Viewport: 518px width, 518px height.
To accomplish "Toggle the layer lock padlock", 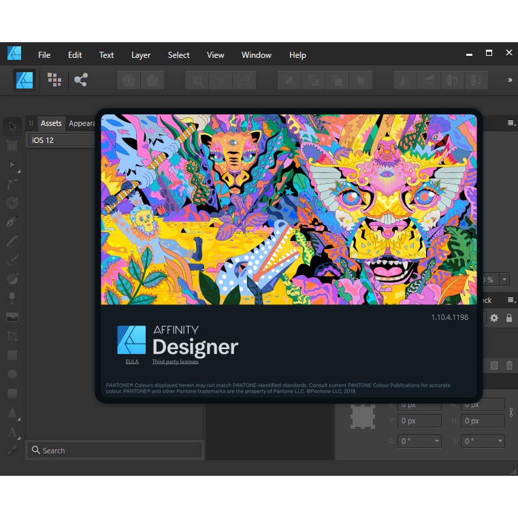I will (508, 318).
